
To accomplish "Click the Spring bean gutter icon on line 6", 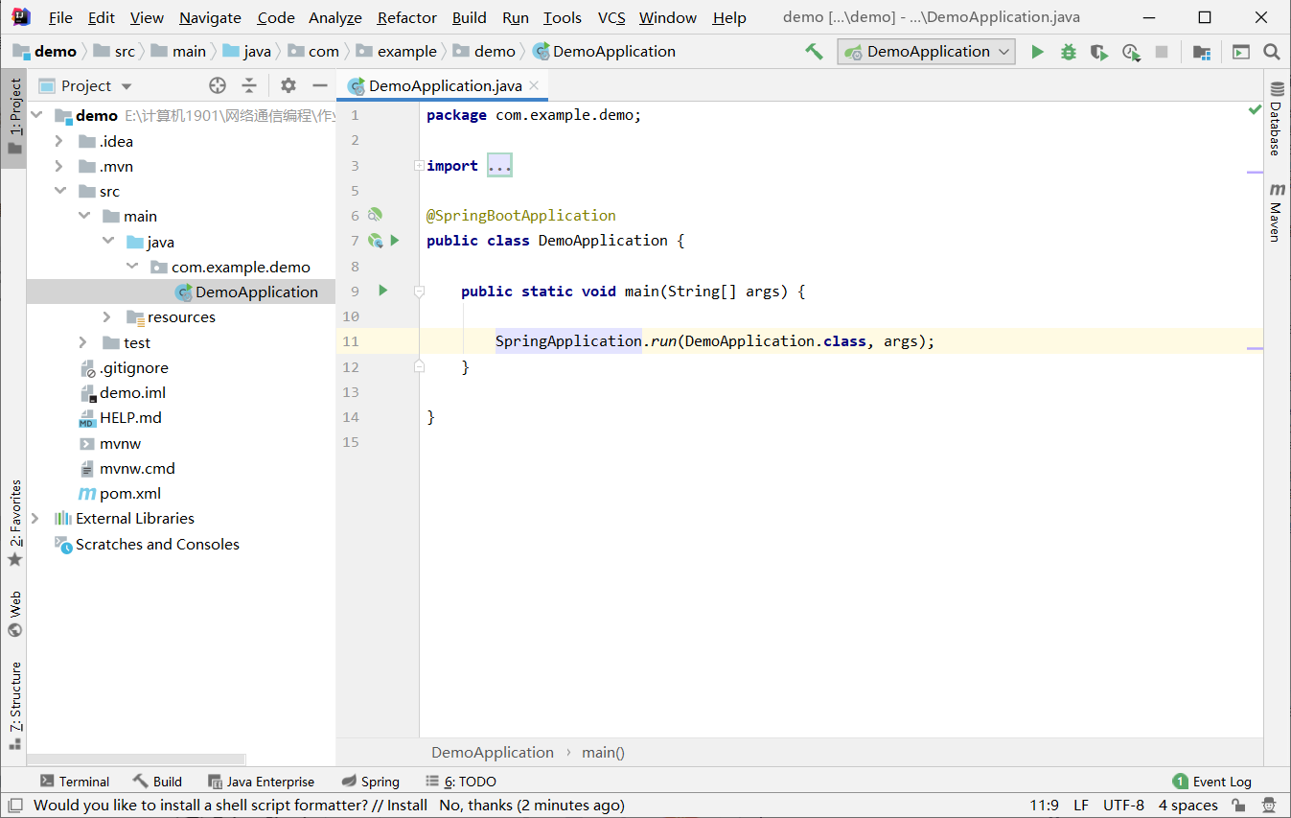I will pyautogui.click(x=375, y=216).
